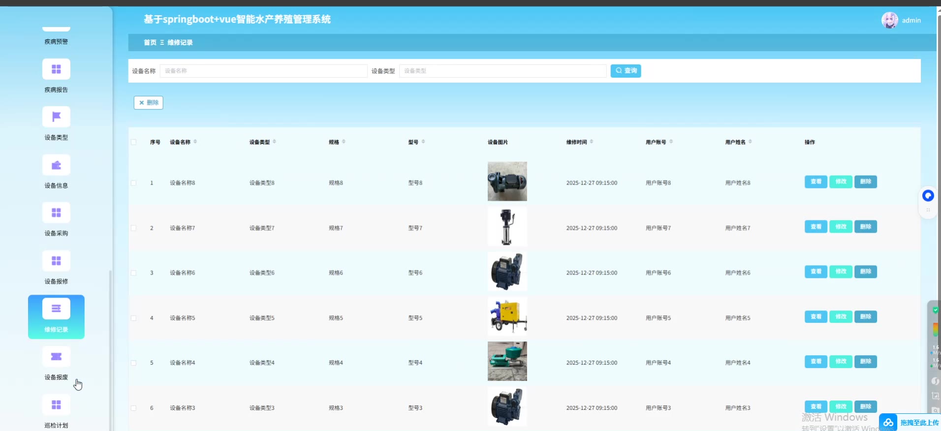The image size is (941, 431).
Task: Click 修改 button for 设备名称7 row
Action: pyautogui.click(x=841, y=227)
